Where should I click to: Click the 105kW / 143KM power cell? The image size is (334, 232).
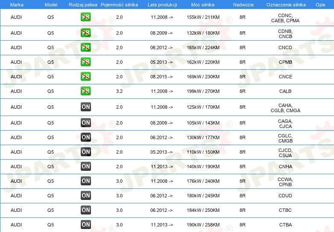[x=203, y=123]
